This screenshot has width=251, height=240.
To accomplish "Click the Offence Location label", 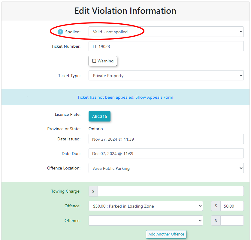I will 64,168.
